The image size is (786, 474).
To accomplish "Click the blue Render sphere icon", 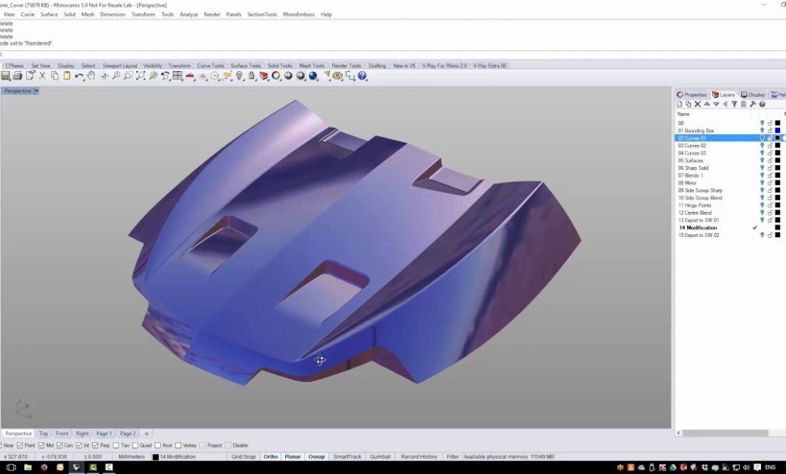I will click(x=313, y=76).
